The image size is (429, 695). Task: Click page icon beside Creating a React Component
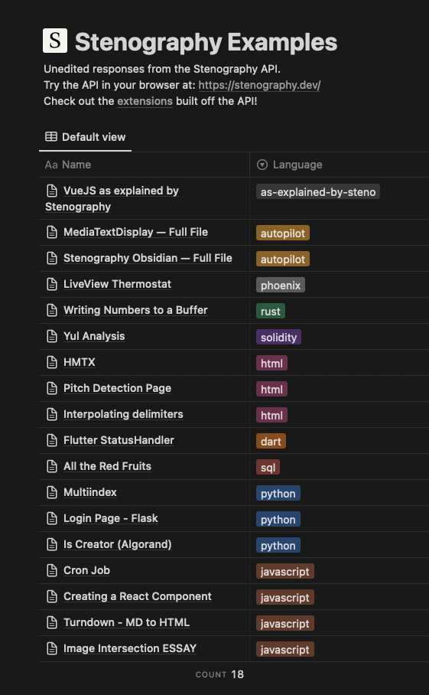(x=52, y=596)
